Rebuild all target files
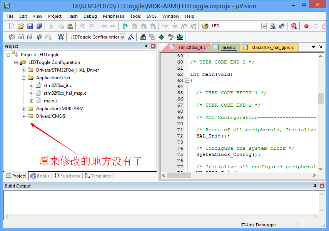The height and width of the screenshot is (231, 329). click(30, 37)
